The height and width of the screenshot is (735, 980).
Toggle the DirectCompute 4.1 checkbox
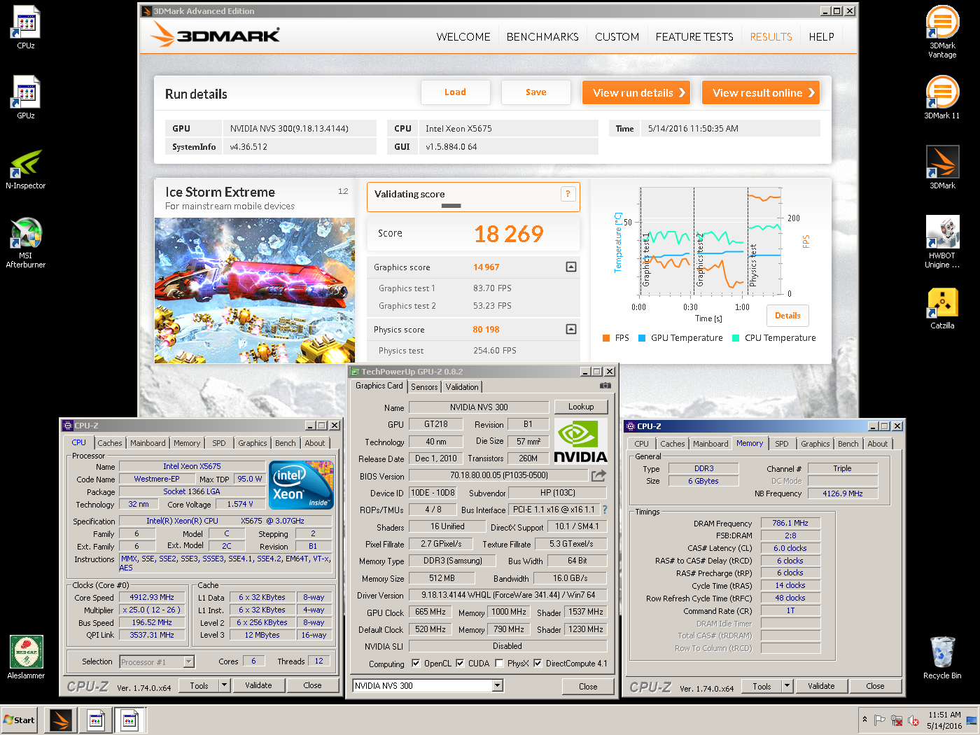click(x=538, y=663)
